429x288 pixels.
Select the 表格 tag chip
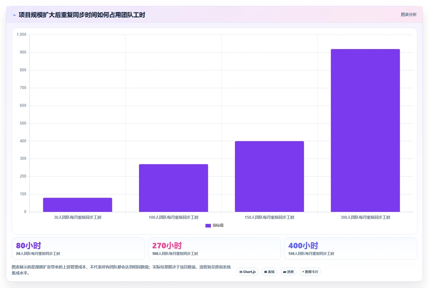coord(269,272)
